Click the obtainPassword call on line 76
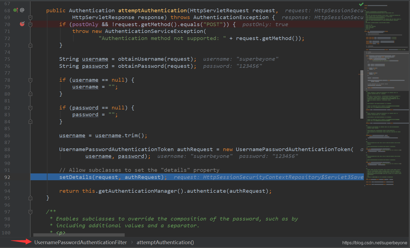Viewport: 410px width, 248px height. tap(141, 66)
